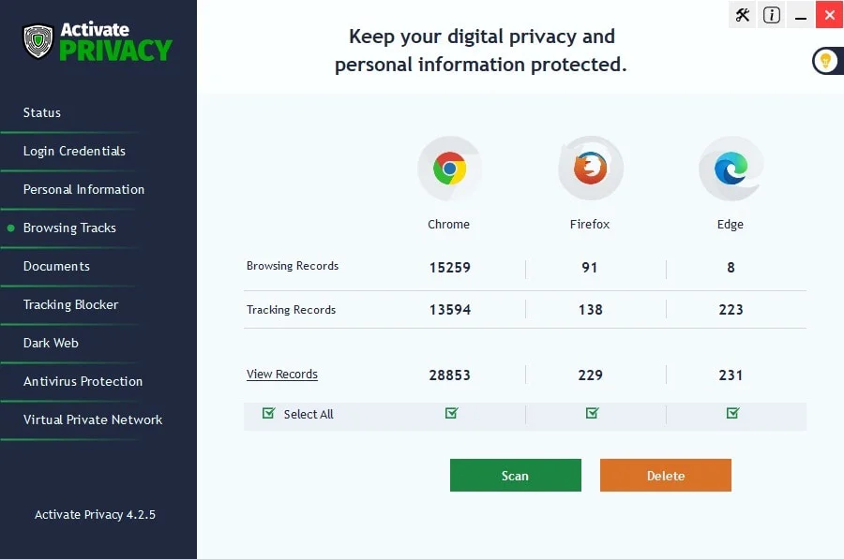Open the settings tools icon
The height and width of the screenshot is (559, 844).
pos(742,15)
